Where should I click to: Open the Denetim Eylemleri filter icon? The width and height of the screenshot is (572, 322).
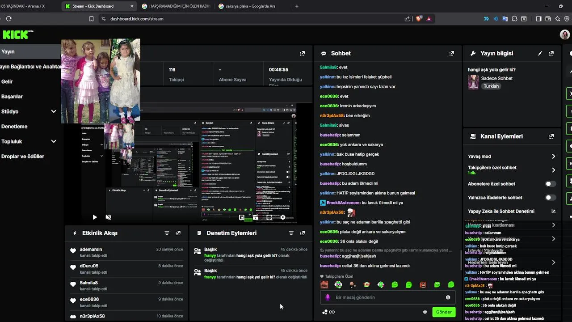coord(291,233)
